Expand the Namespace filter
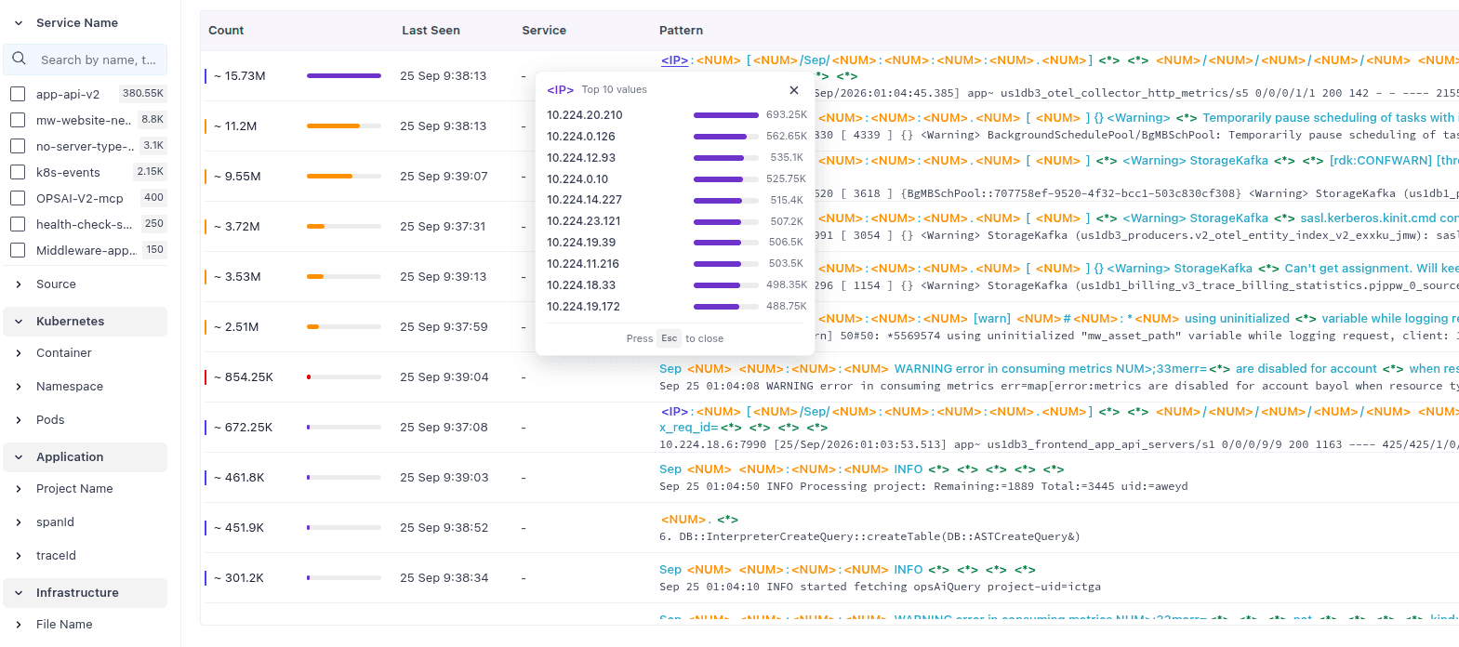 click(19, 387)
